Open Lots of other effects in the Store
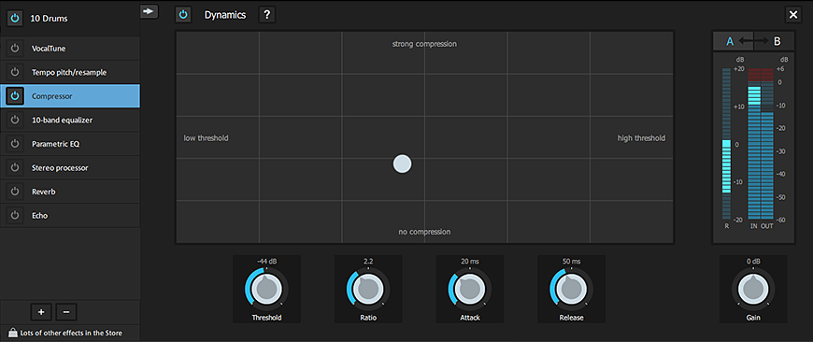Viewport: 813px width, 342px height. 70,333
